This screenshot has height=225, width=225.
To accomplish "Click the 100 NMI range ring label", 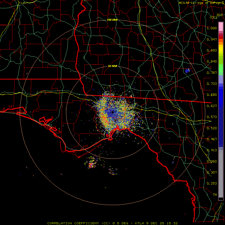I will pyautogui.click(x=112, y=20).
